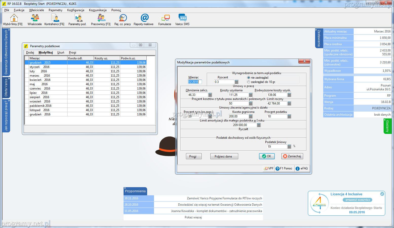Open calculator for Koszty uzyskania field
The width and height of the screenshot is (394, 228).
[251, 95]
